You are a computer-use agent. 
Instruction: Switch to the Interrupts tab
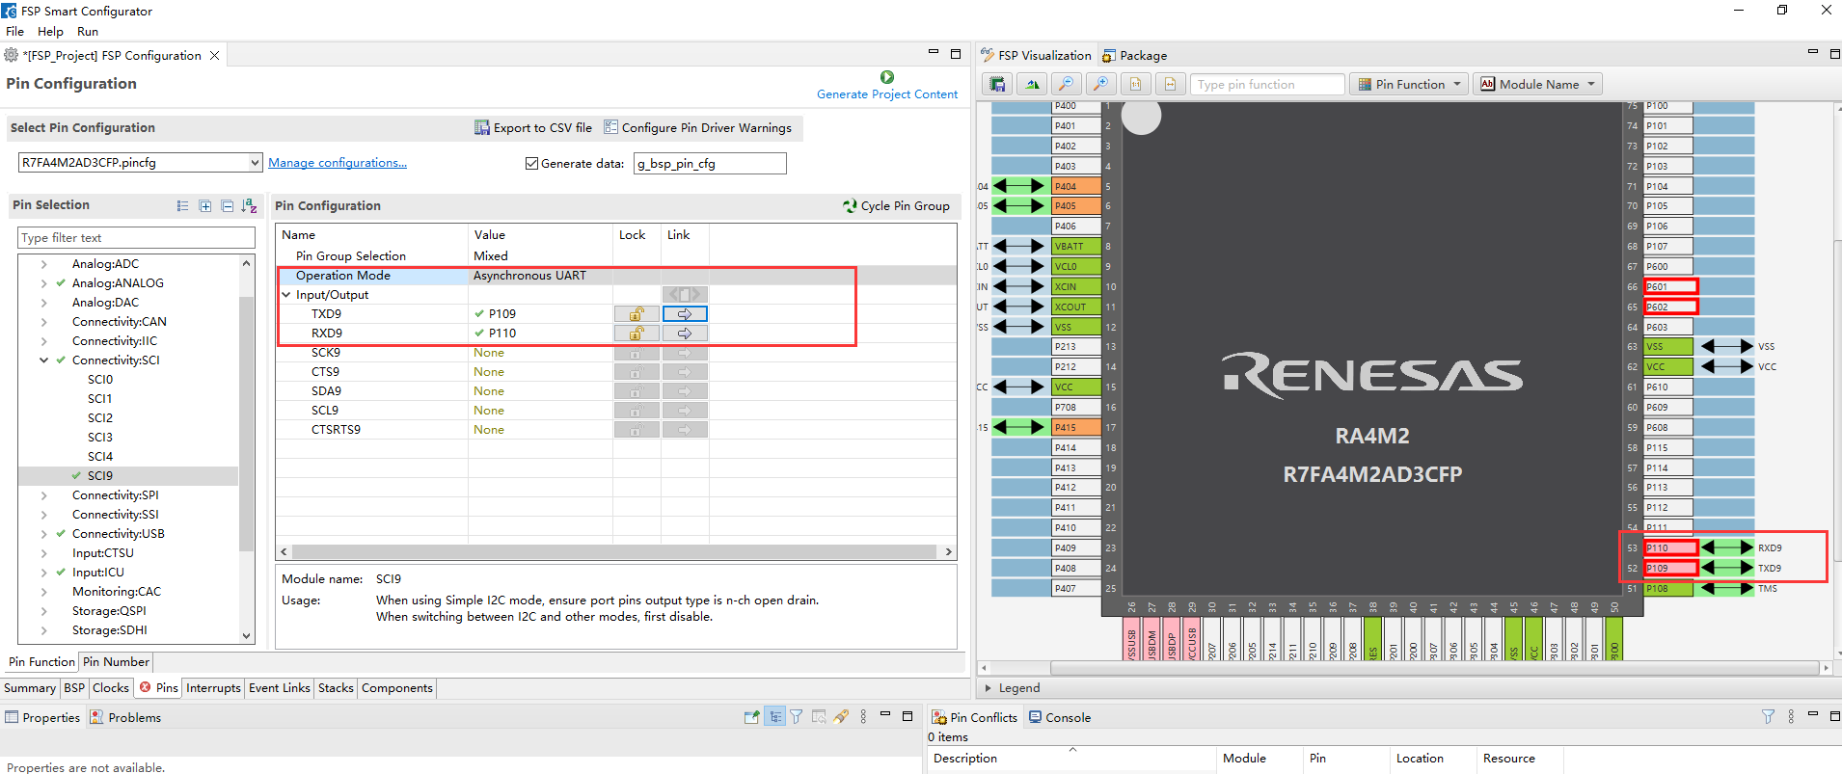pyautogui.click(x=213, y=687)
